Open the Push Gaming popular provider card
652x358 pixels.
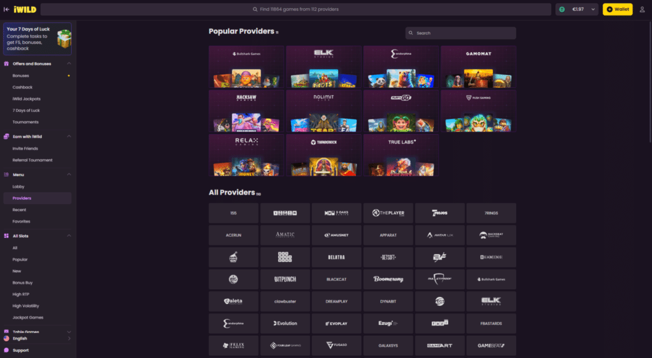click(478, 111)
